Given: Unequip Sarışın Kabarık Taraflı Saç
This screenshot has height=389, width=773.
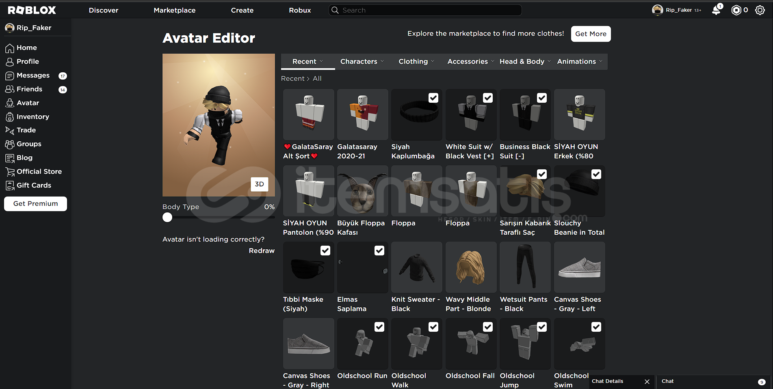Looking at the screenshot, I should point(542,174).
